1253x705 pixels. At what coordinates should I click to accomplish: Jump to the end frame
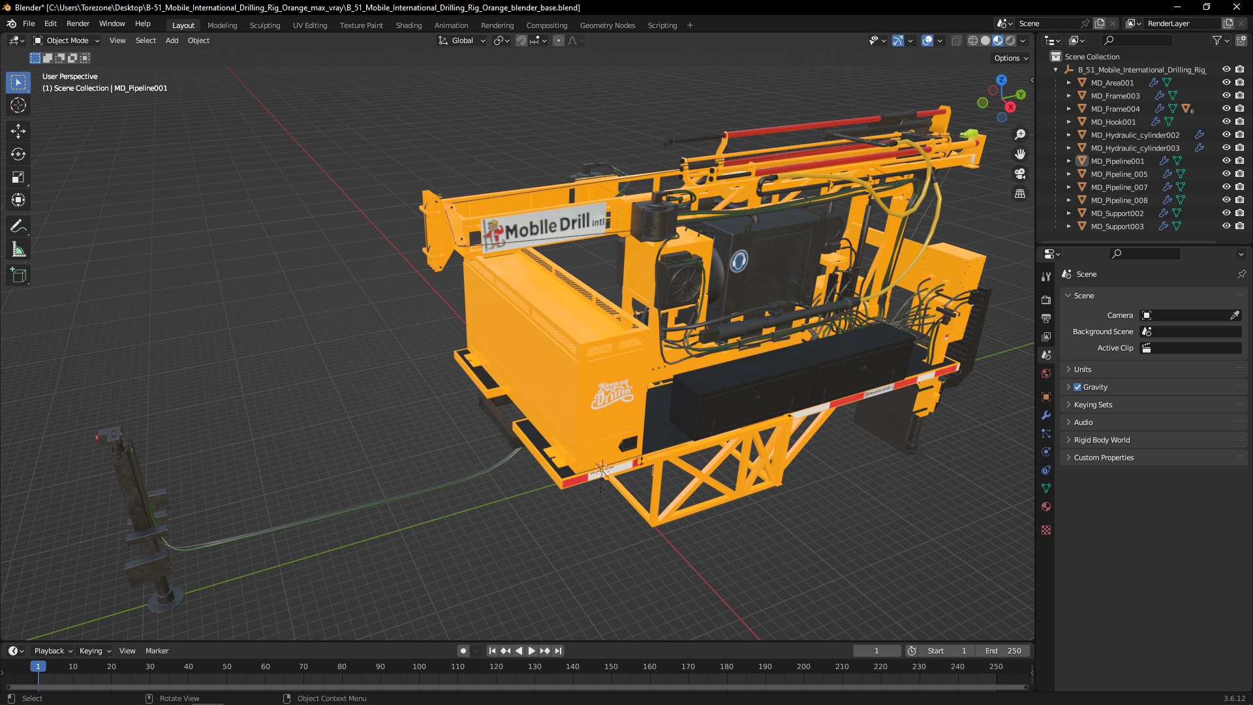tap(559, 651)
